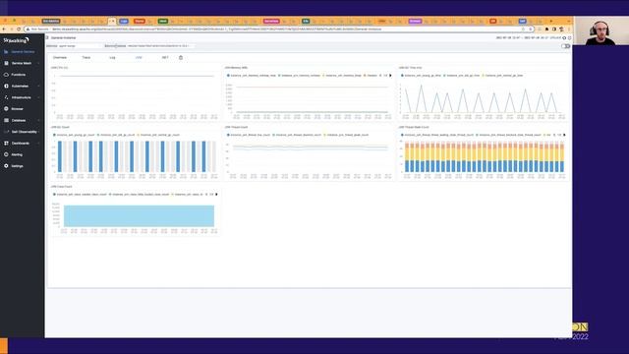
Task: Go to next legend page in JVM Class Count chart
Action: click(216, 195)
